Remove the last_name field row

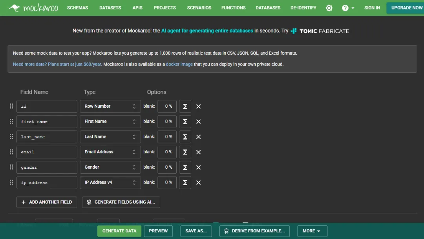click(x=199, y=137)
